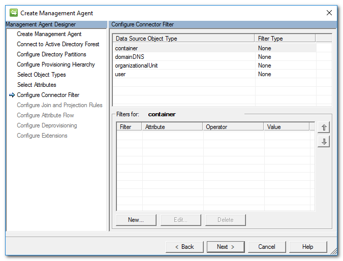Click the Attribute column header
The height and width of the screenshot is (261, 343).
172,127
